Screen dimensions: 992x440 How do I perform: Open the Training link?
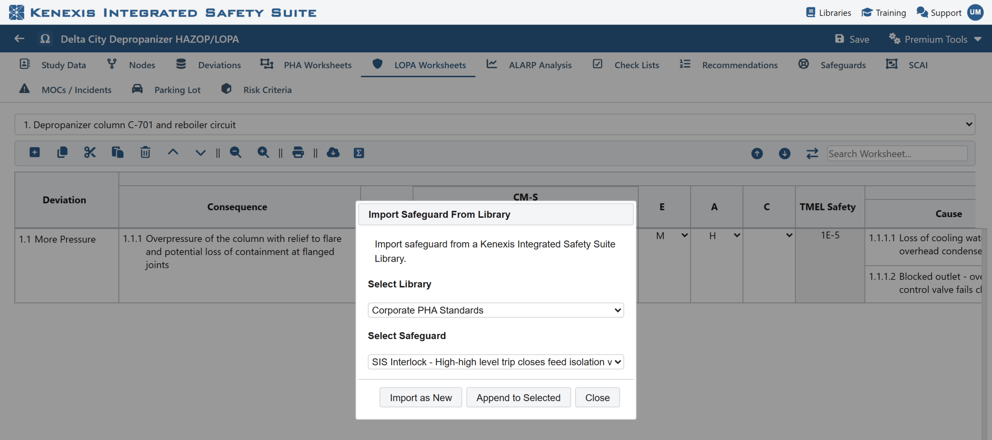coord(891,13)
